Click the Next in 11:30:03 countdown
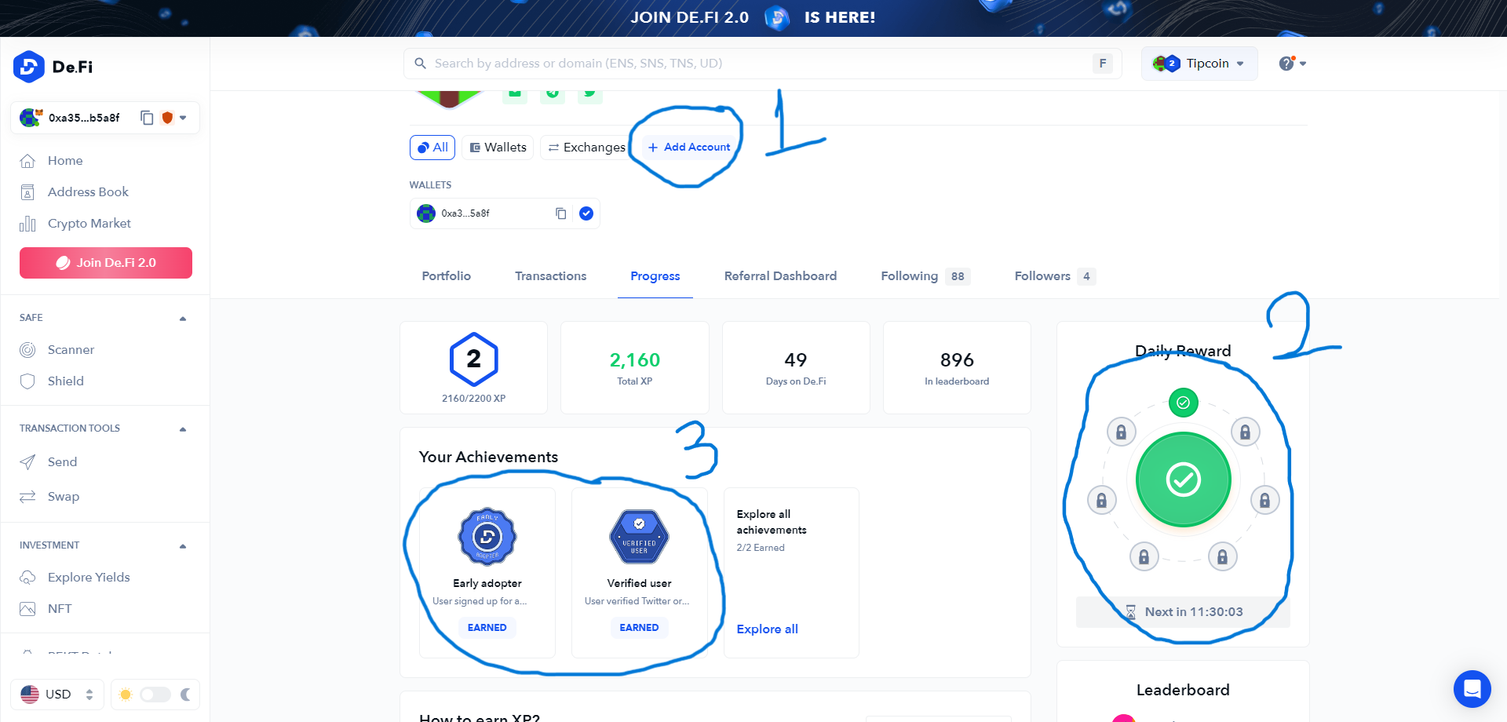The height and width of the screenshot is (722, 1507). [1184, 612]
